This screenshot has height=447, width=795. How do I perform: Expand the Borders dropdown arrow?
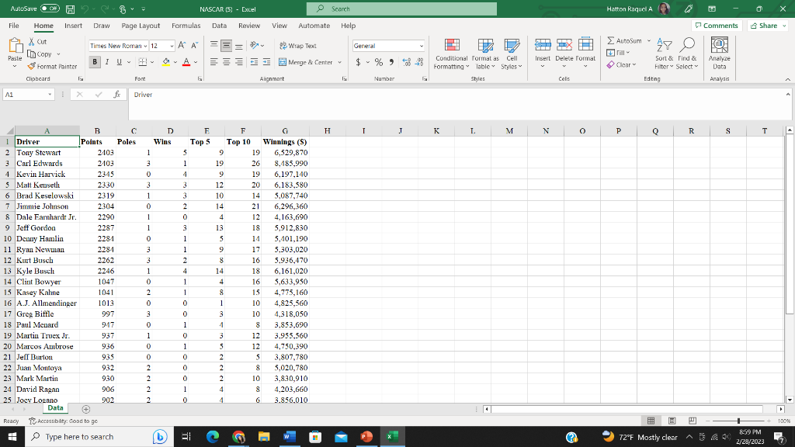point(152,62)
